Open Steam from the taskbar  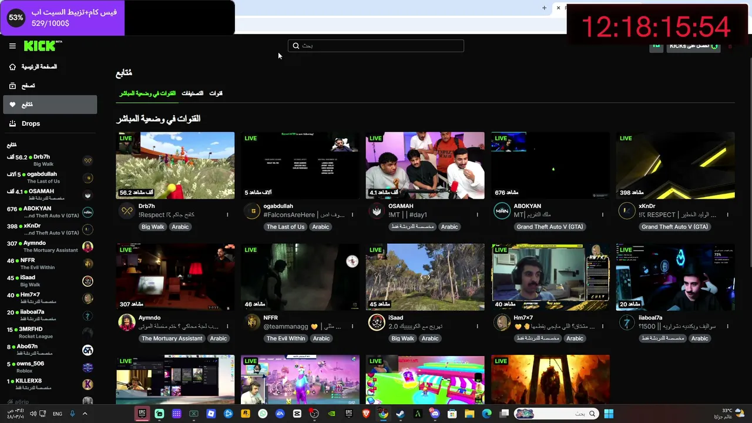[x=400, y=414]
